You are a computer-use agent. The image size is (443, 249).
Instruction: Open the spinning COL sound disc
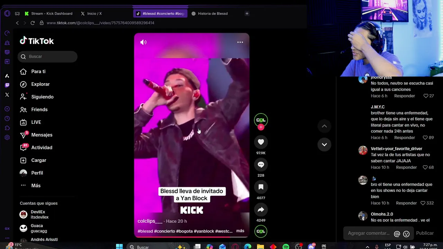261,231
